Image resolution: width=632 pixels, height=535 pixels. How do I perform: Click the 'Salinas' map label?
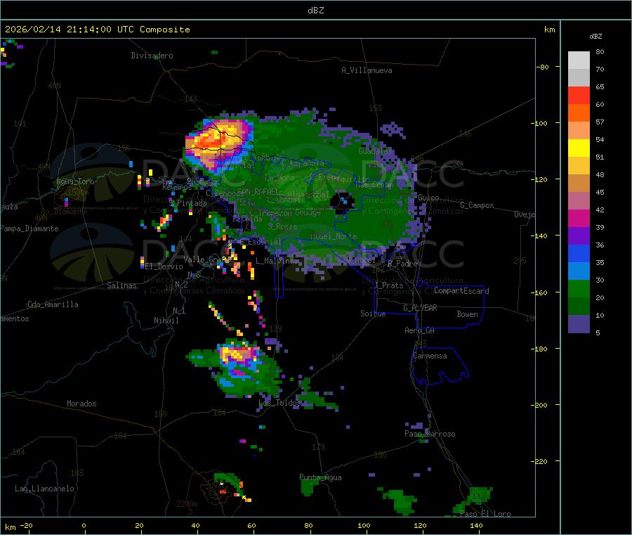click(121, 285)
